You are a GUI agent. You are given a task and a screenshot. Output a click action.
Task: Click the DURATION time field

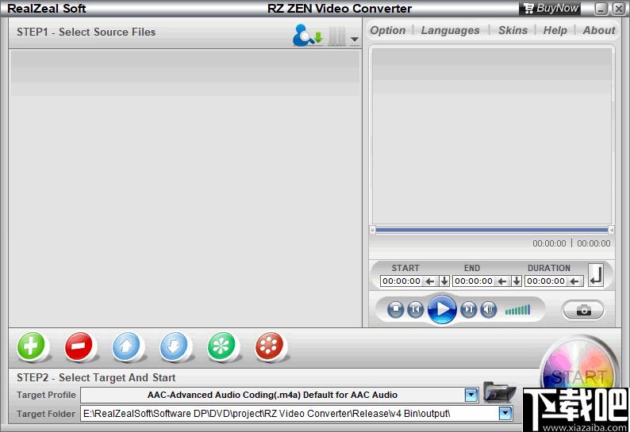546,281
